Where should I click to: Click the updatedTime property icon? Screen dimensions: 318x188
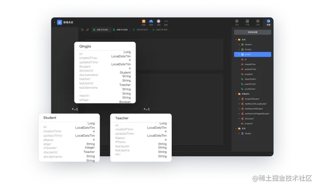pos(242,69)
